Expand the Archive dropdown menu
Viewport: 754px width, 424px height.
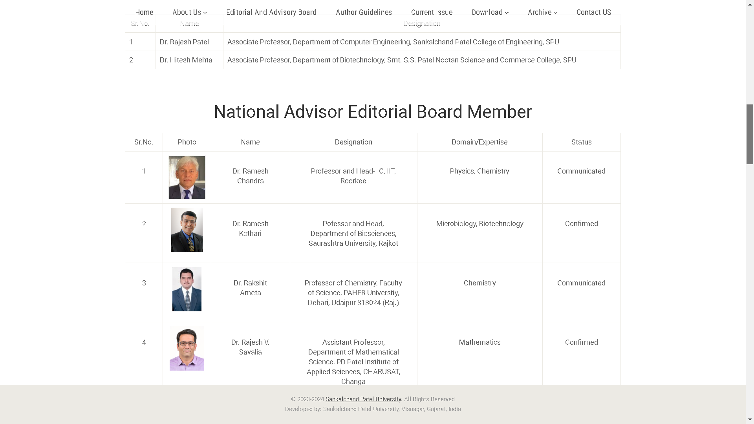pyautogui.click(x=542, y=12)
